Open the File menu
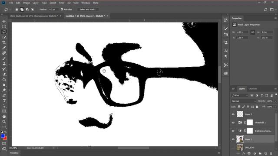This screenshot has width=278, height=156. click(x=11, y=3)
